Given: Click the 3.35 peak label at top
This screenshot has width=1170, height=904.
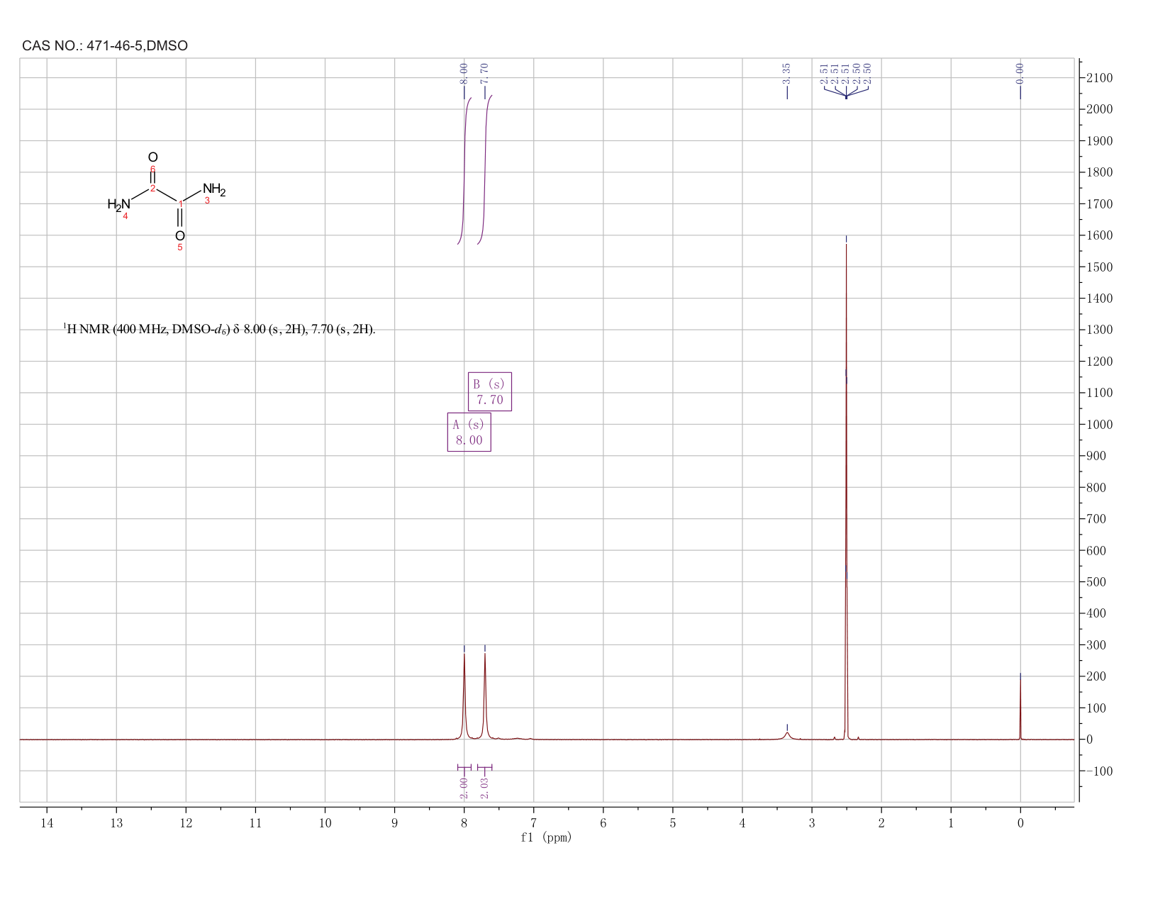Looking at the screenshot, I should click(787, 73).
